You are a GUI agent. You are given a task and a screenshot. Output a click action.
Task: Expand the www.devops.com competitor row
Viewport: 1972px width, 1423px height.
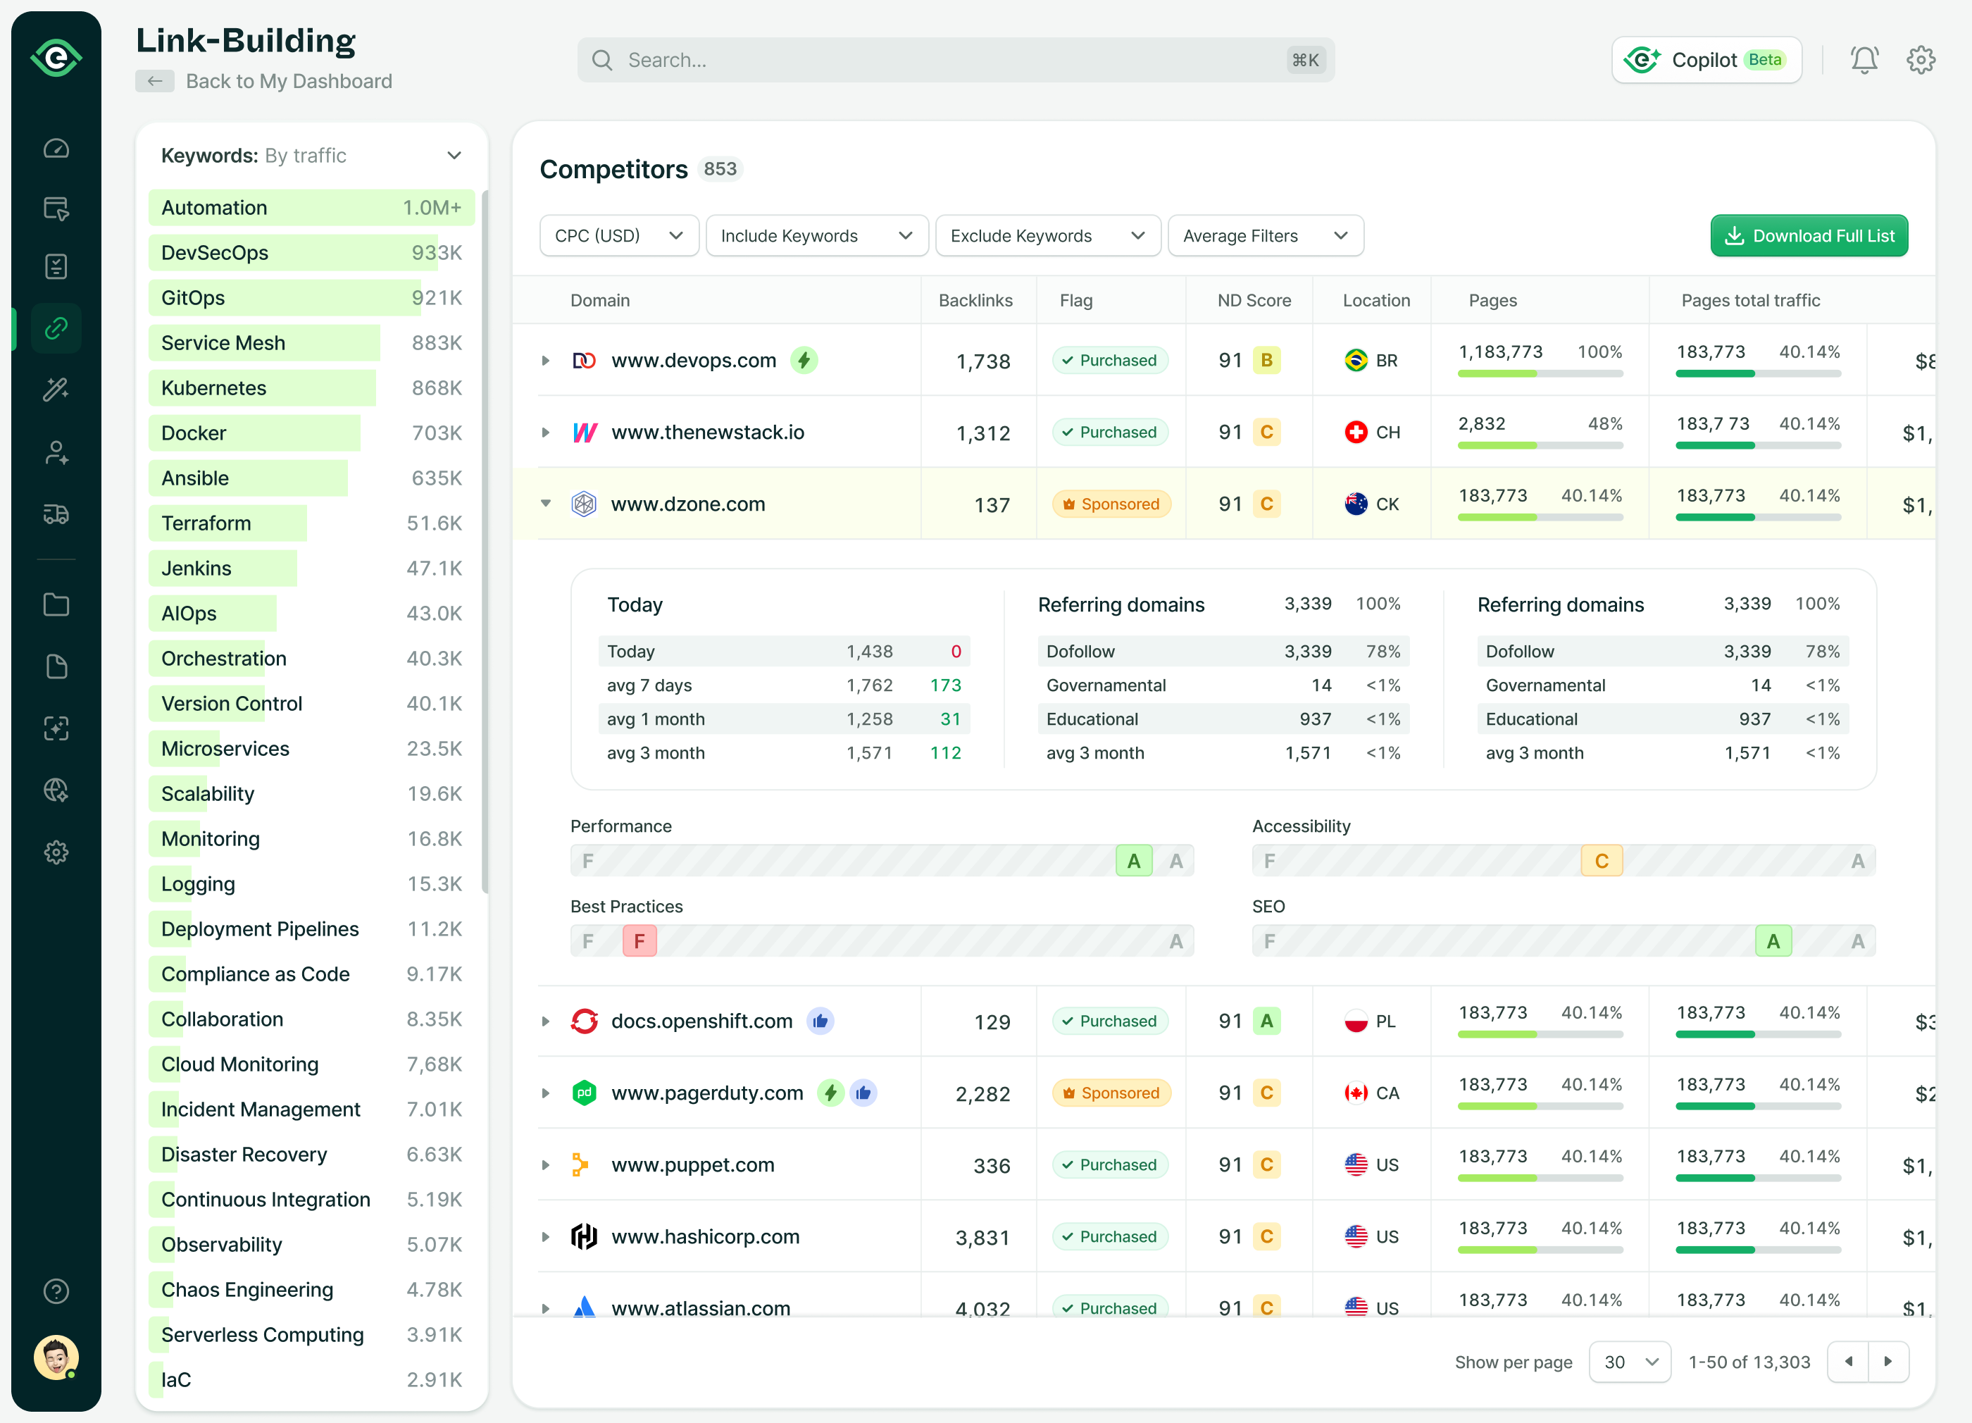[x=546, y=360]
